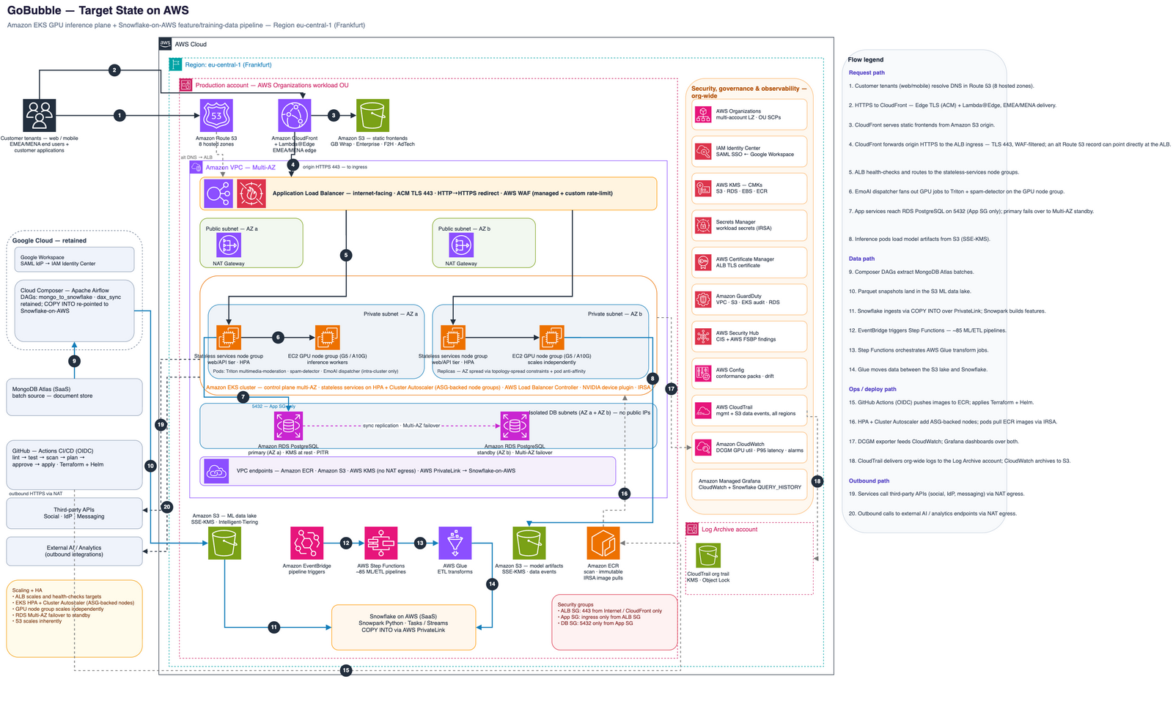
Task: Select the AWS Cloud logo icon
Action: point(165,44)
